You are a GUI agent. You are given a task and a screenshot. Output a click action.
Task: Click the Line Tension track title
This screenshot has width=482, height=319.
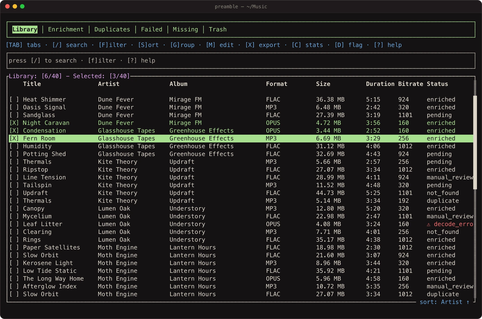44,177
